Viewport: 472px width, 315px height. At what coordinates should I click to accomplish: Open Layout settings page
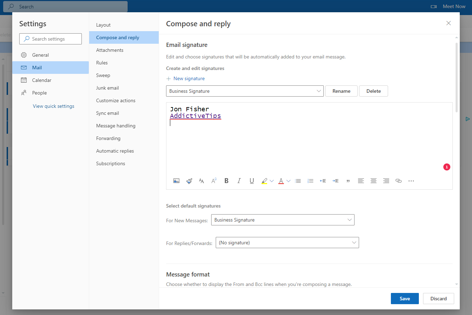coord(124,25)
